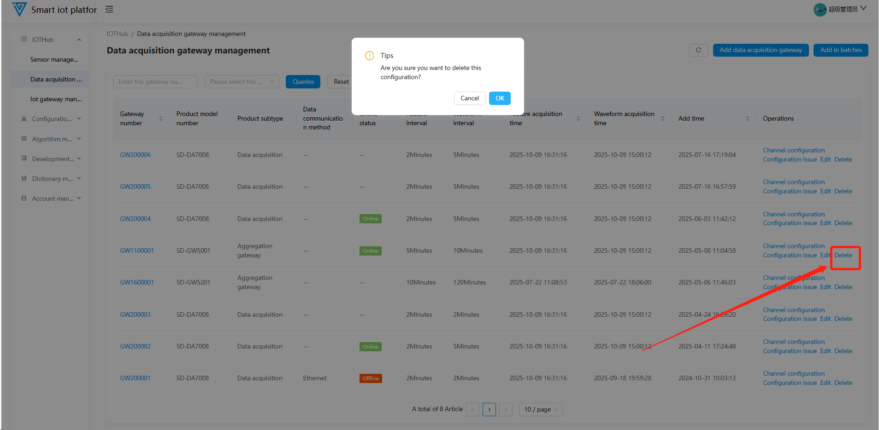Open Sensor management menu item

54,59
